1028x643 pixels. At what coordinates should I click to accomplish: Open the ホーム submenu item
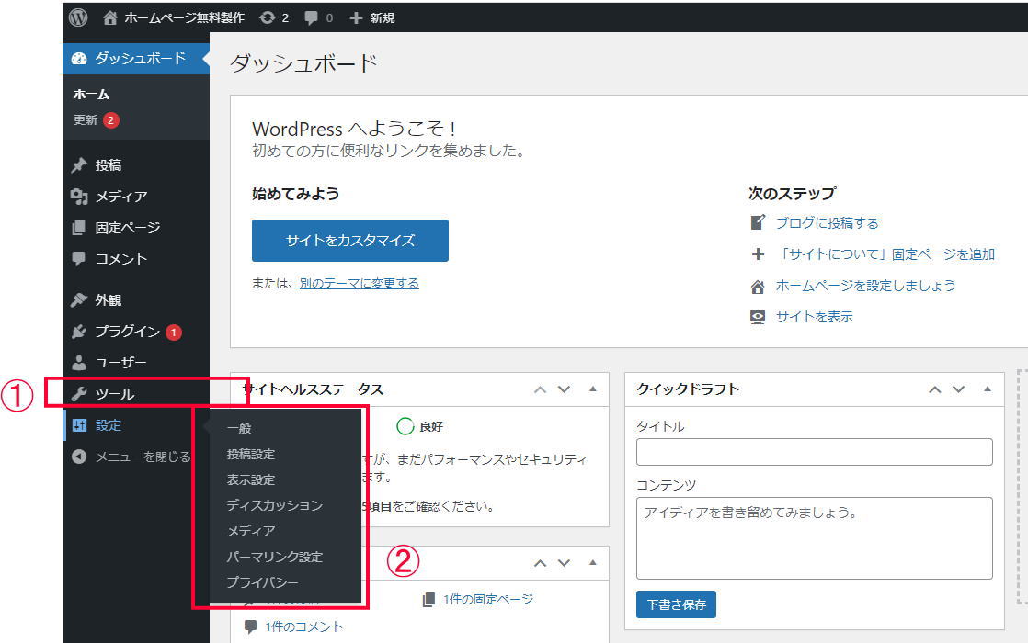[x=91, y=95]
